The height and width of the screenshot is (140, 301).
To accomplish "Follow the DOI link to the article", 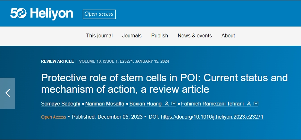I will click(x=212, y=117).
